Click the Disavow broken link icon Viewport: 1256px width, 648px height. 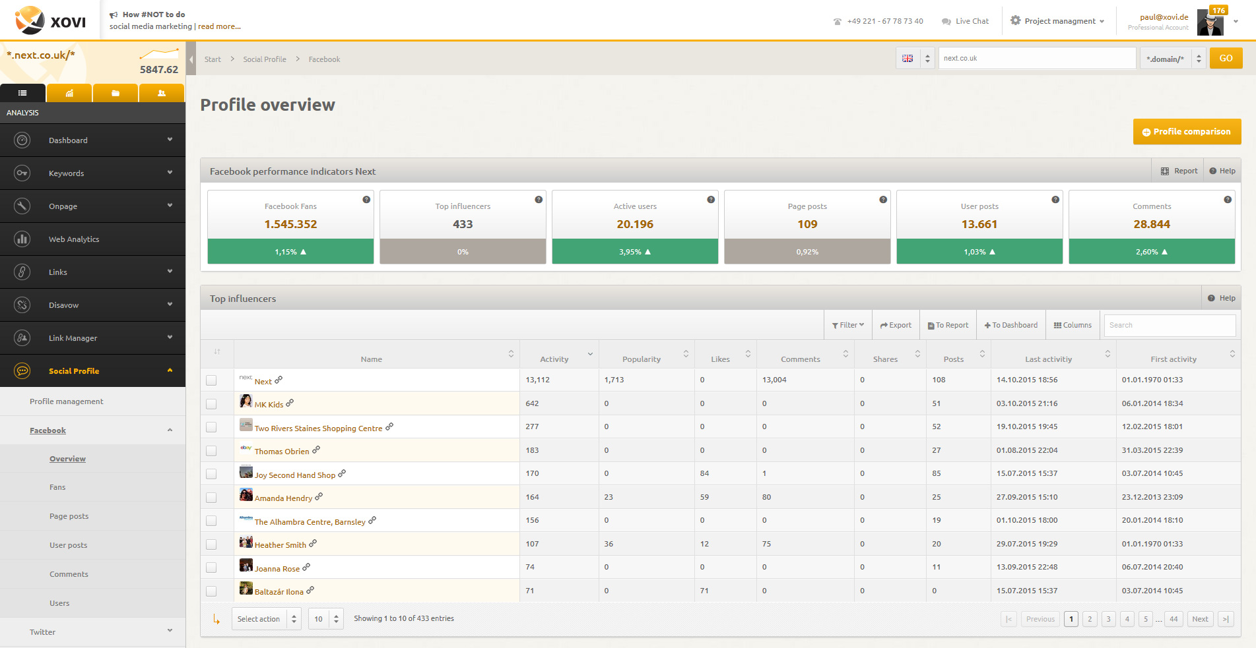point(22,305)
